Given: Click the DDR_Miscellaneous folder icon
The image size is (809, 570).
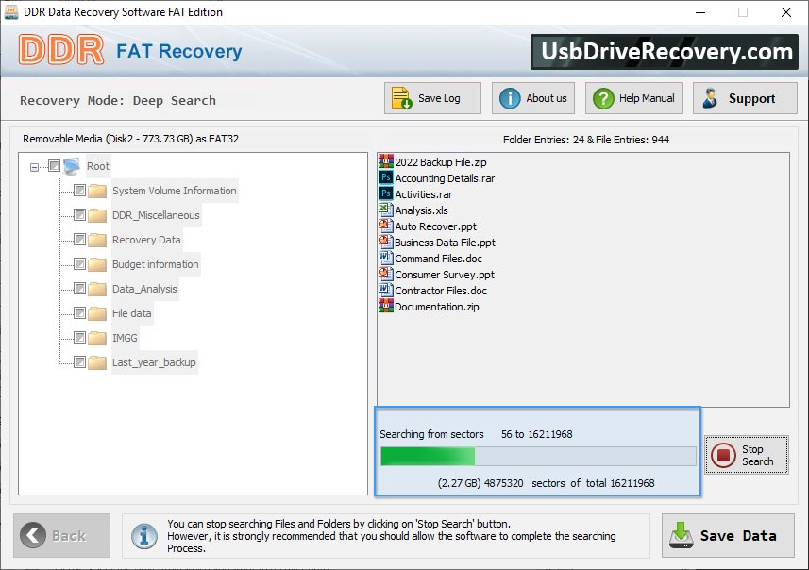Looking at the screenshot, I should pyautogui.click(x=97, y=215).
